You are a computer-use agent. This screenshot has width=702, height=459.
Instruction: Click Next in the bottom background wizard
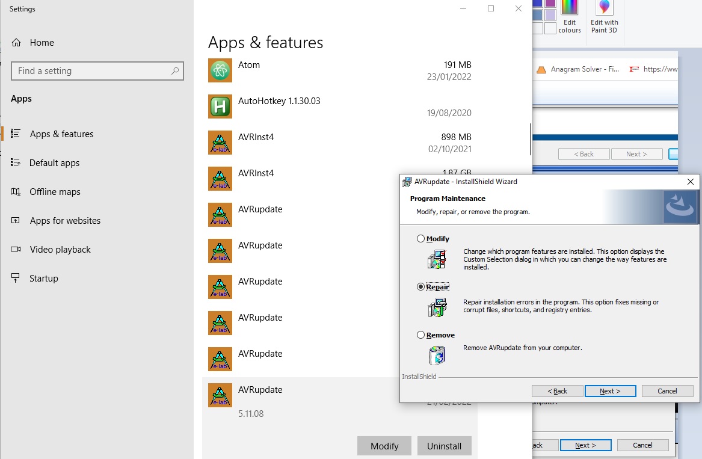585,445
